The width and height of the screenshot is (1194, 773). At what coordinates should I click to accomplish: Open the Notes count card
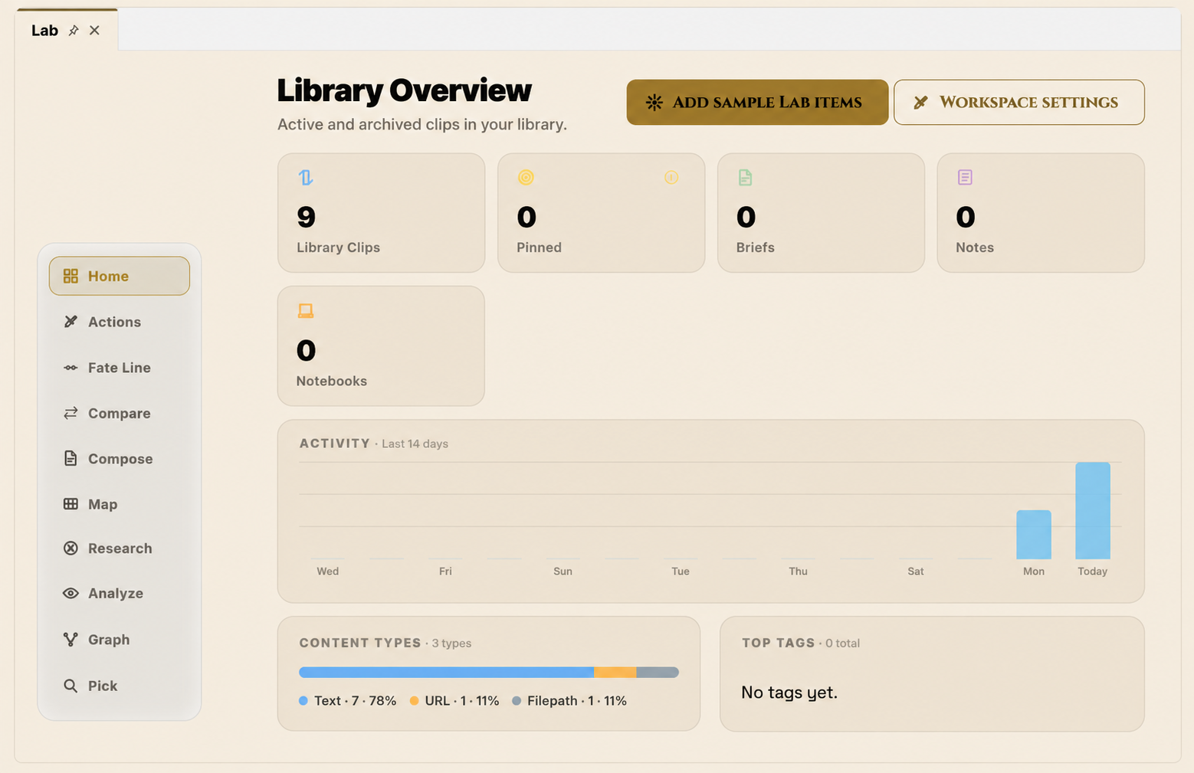click(x=1041, y=213)
